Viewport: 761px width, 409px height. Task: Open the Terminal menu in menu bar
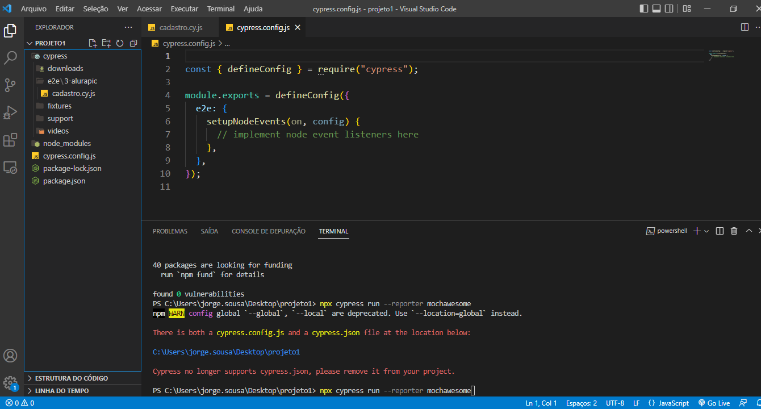tap(221, 9)
